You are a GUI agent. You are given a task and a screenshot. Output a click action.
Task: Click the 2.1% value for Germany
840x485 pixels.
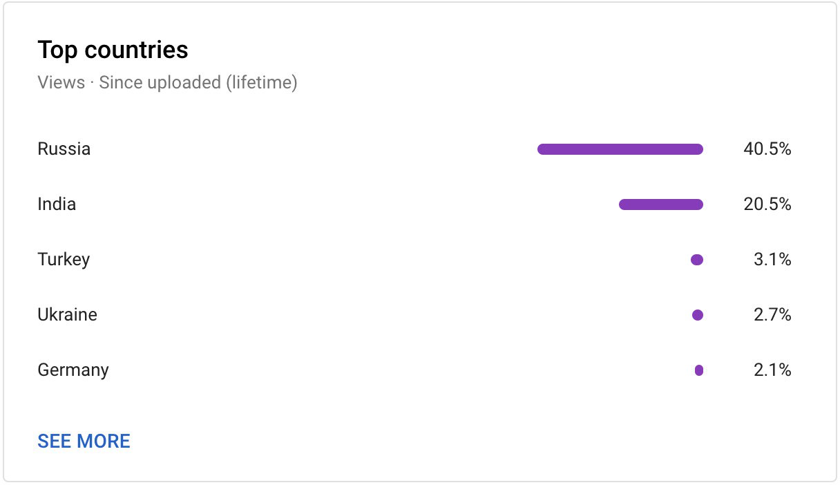point(772,370)
